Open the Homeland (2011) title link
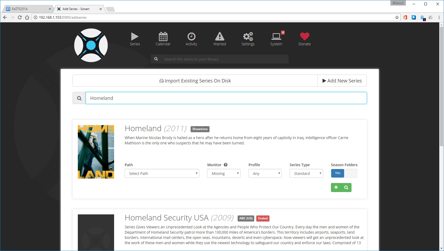 156,129
